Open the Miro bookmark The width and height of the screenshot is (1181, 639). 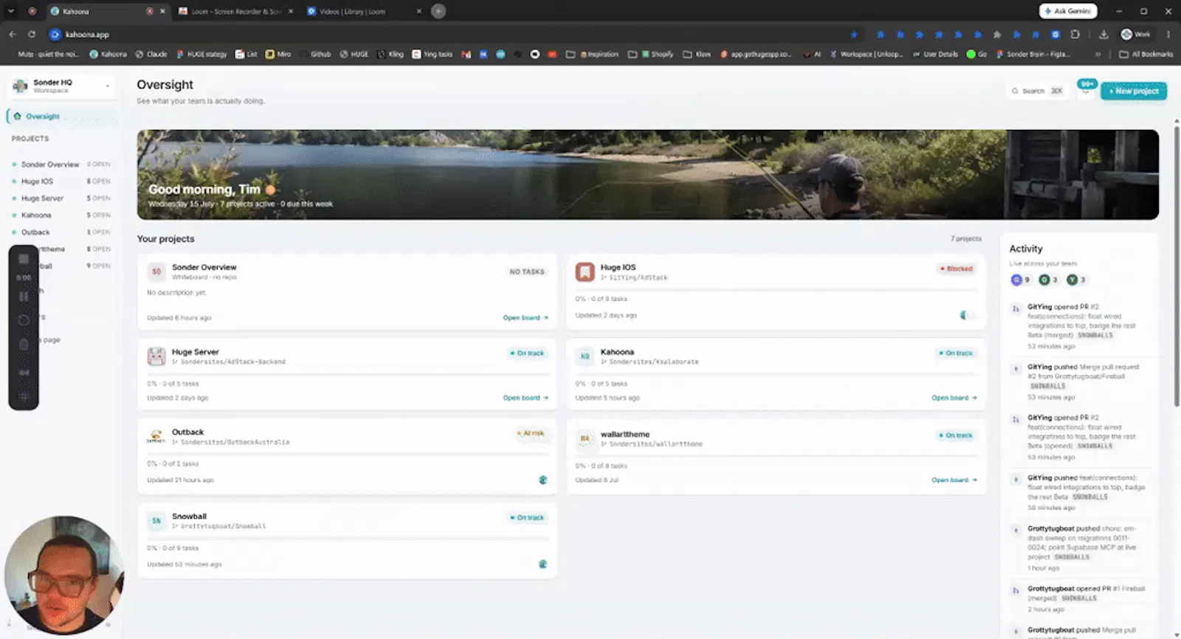tap(278, 54)
